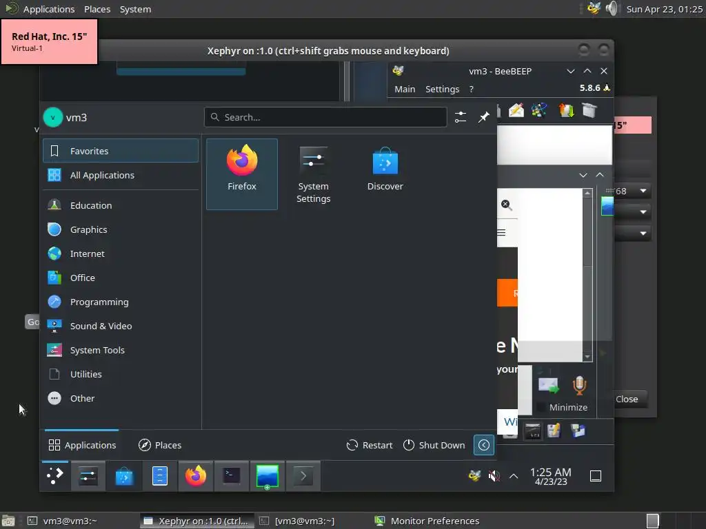Click the Restart button
Screen dimensions: 706x529
[x=370, y=445]
